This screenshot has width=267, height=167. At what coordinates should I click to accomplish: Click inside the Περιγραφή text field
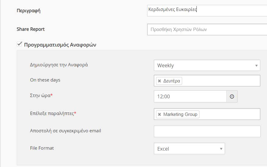click(207, 11)
